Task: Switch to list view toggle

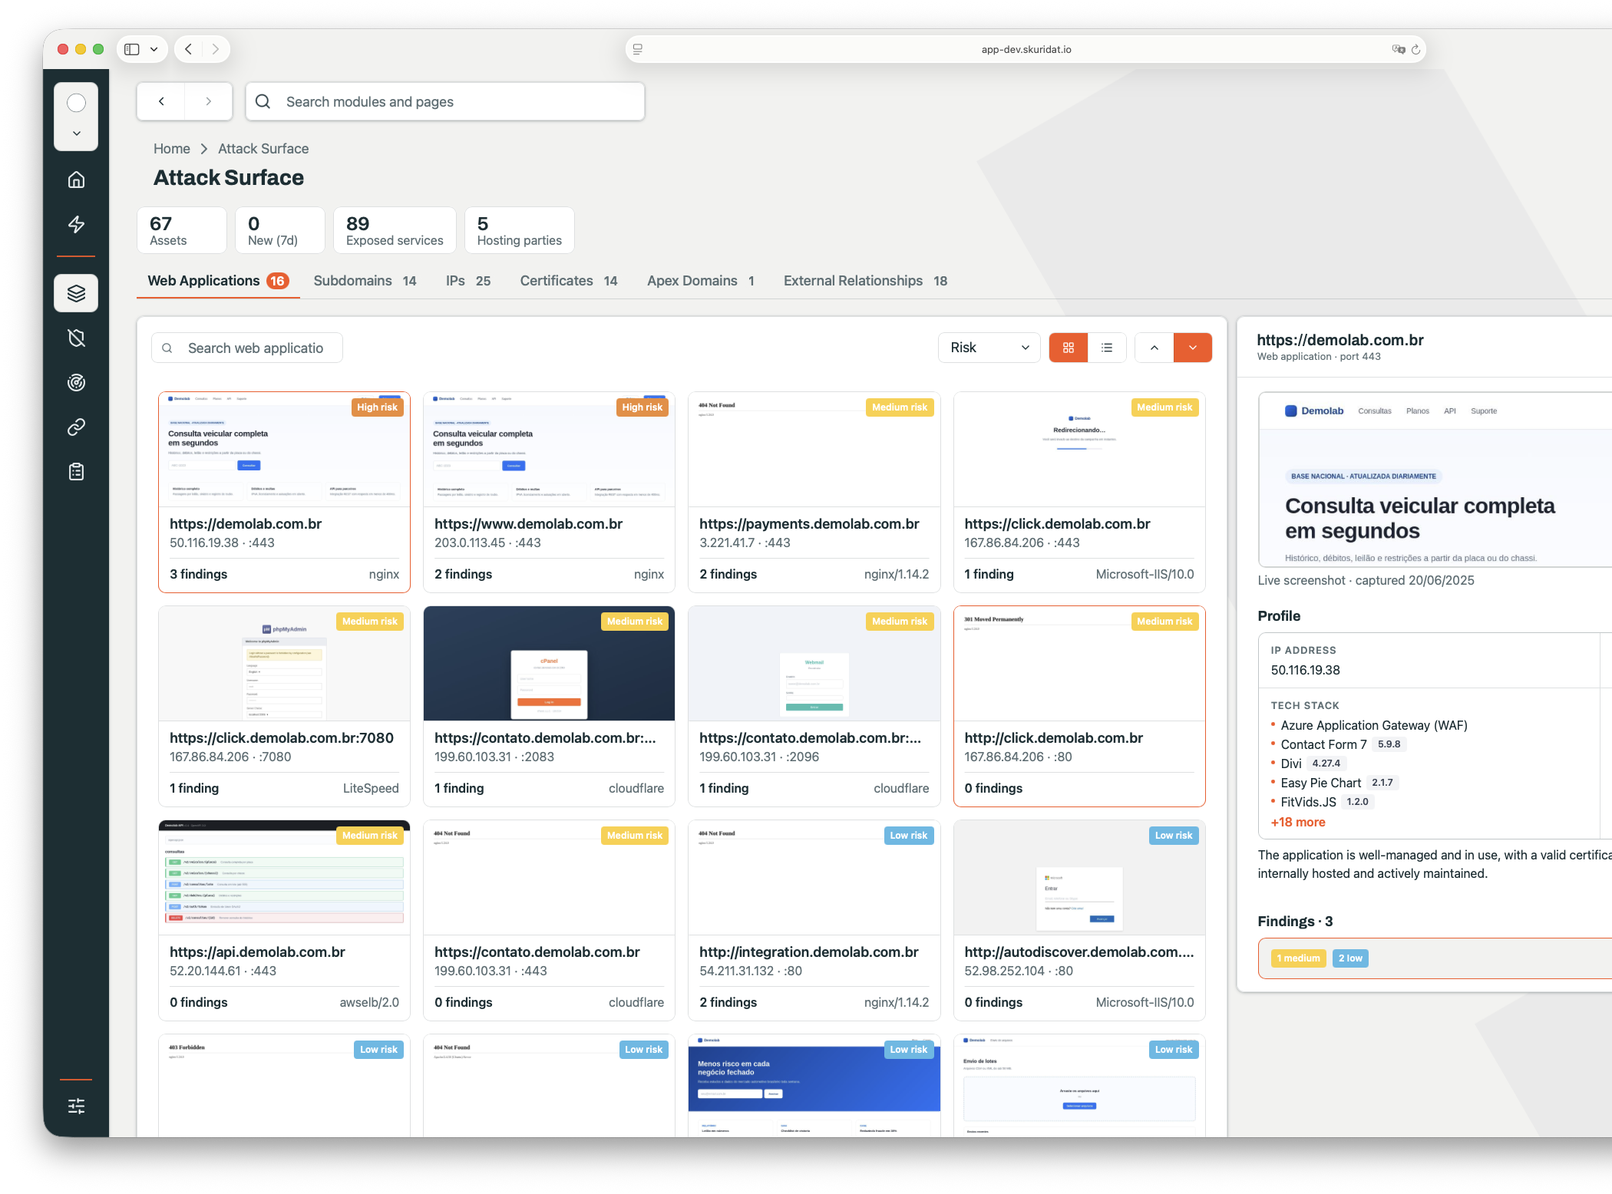Action: [x=1107, y=348]
